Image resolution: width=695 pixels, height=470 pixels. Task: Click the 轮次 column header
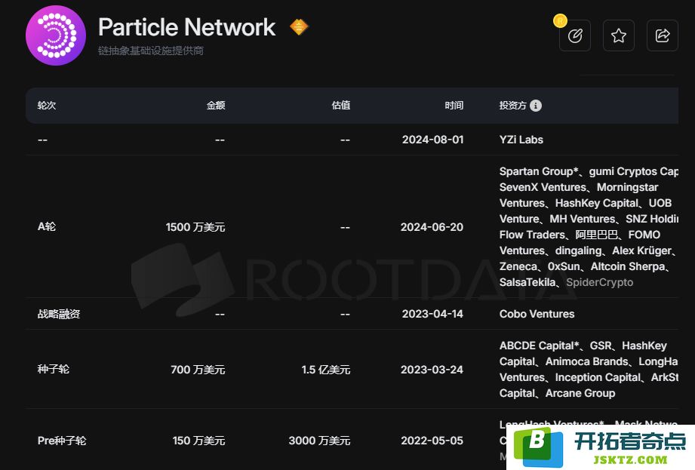click(47, 106)
